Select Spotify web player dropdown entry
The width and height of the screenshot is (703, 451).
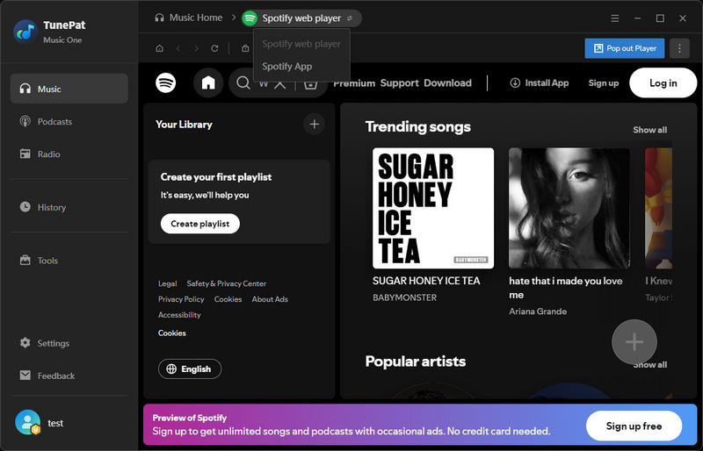pyautogui.click(x=301, y=44)
